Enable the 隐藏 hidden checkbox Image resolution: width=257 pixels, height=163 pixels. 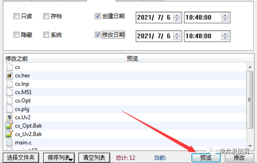[x=16, y=35]
